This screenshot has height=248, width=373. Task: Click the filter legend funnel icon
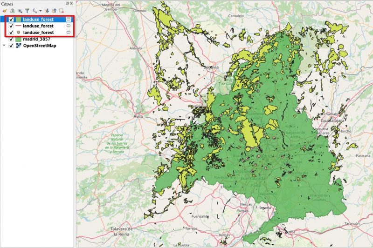click(x=28, y=11)
